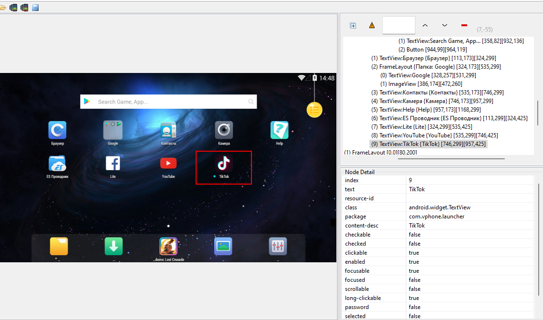Screen dimensions: 543x320
Task: Click the Expand All plus icon above the tree
Action: point(353,25)
